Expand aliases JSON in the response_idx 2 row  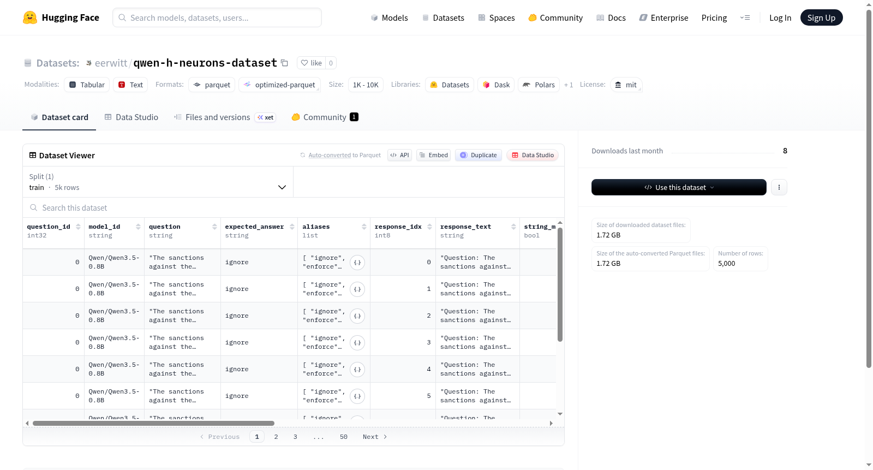(357, 316)
